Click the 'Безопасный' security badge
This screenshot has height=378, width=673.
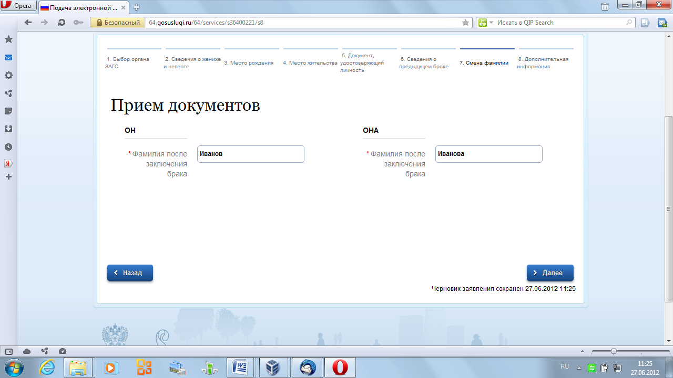click(x=118, y=23)
